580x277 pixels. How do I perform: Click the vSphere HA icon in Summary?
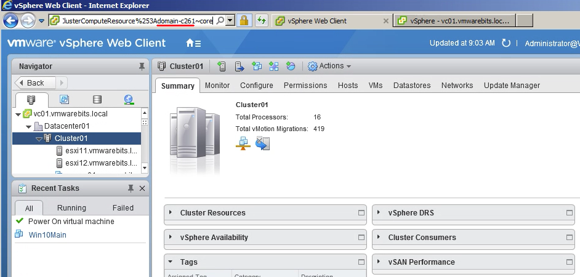[263, 143]
